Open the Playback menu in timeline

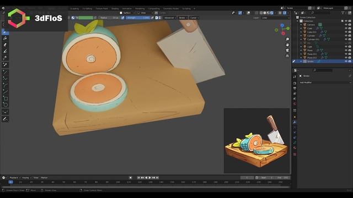coord(15,178)
